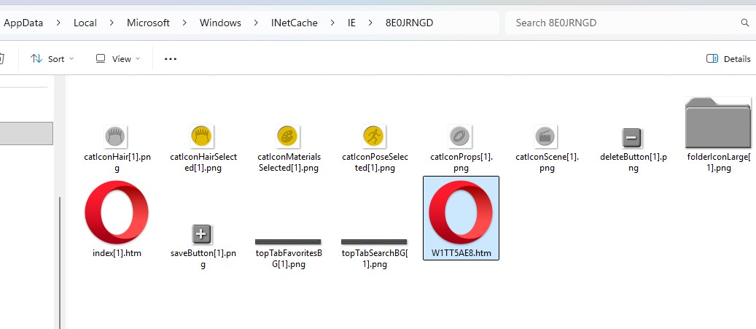Expand chevron after Local in breadcrumb
The width and height of the screenshot is (756, 329).
[x=112, y=23]
